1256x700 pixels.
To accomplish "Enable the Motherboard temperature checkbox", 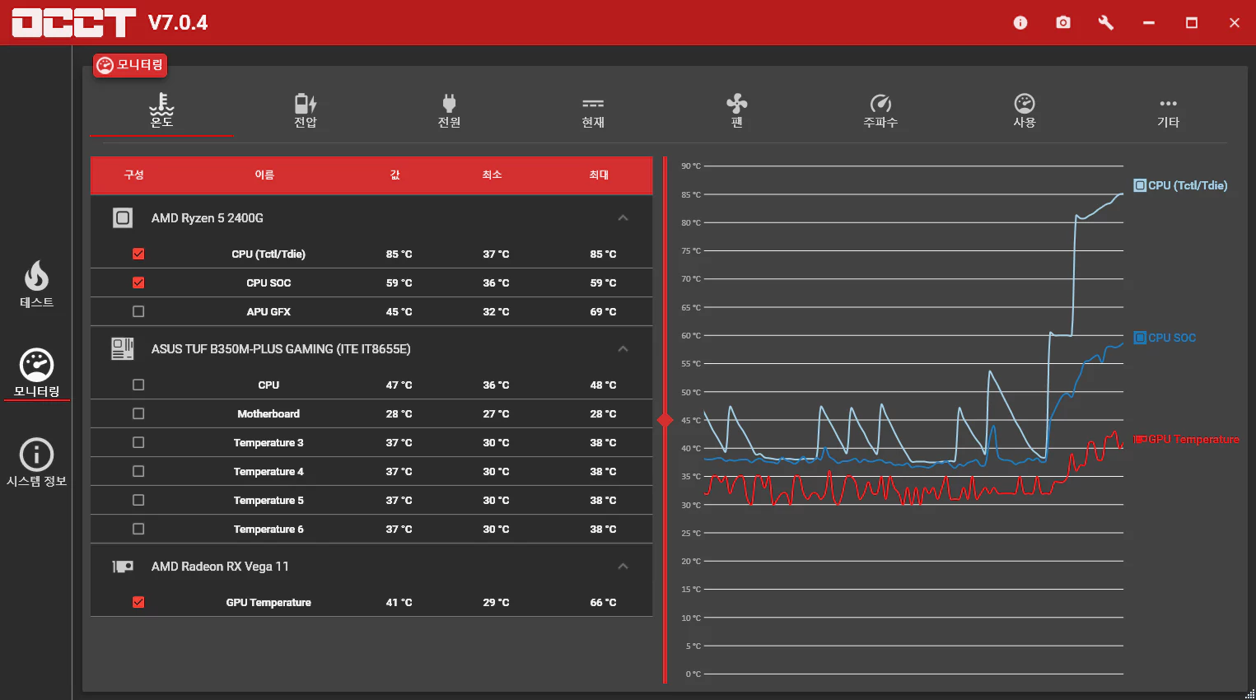I will [138, 413].
